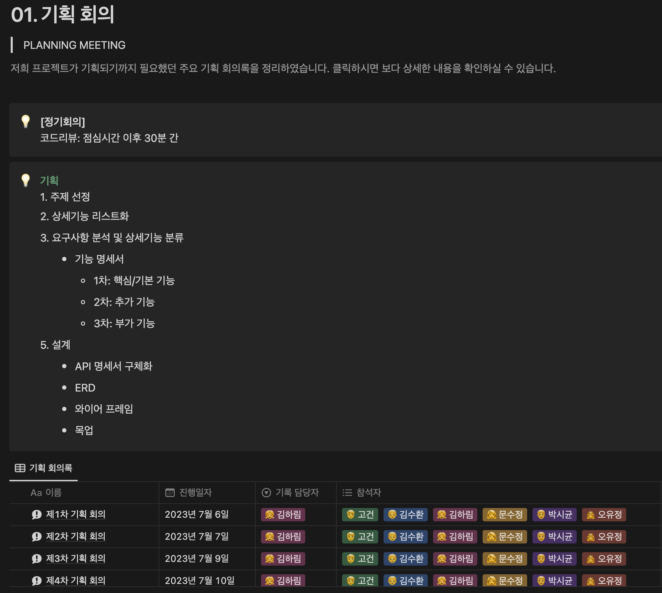
Task: Click 김하림 recorder tag in second row
Action: click(x=283, y=537)
